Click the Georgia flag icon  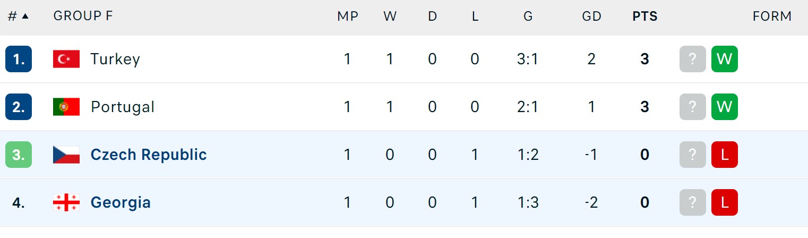point(66,202)
